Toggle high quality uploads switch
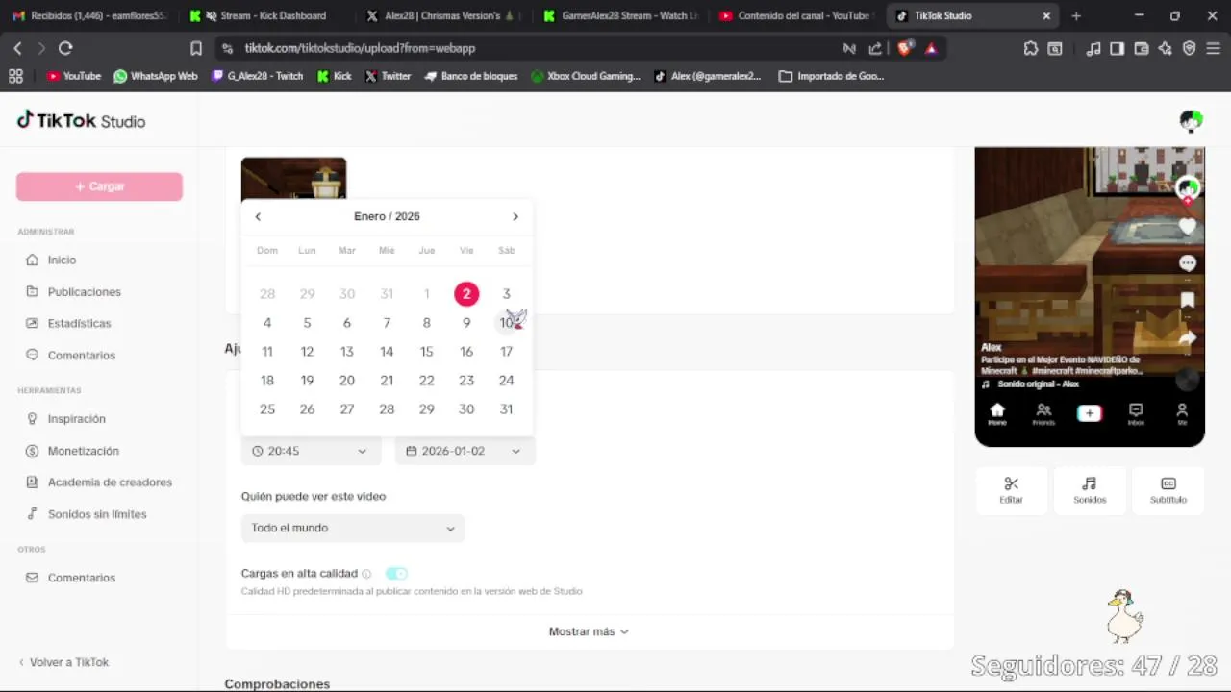Viewport: 1231px width, 692px height. [396, 574]
